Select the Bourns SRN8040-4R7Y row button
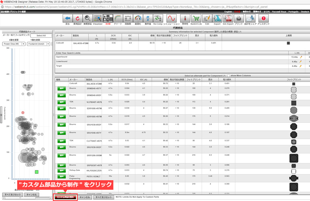This screenshot has height=201, width=310. [x=62, y=89]
